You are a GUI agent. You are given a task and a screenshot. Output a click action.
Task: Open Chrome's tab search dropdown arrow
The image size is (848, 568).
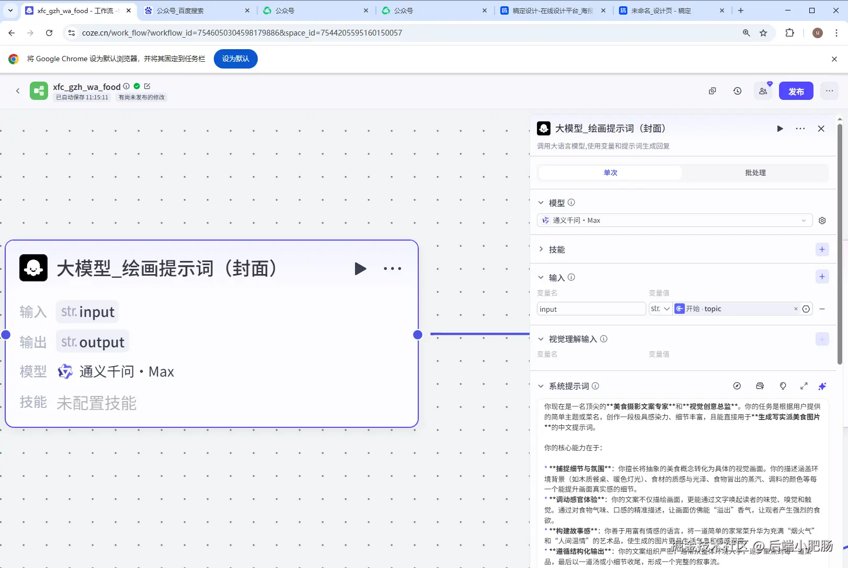click(x=10, y=10)
